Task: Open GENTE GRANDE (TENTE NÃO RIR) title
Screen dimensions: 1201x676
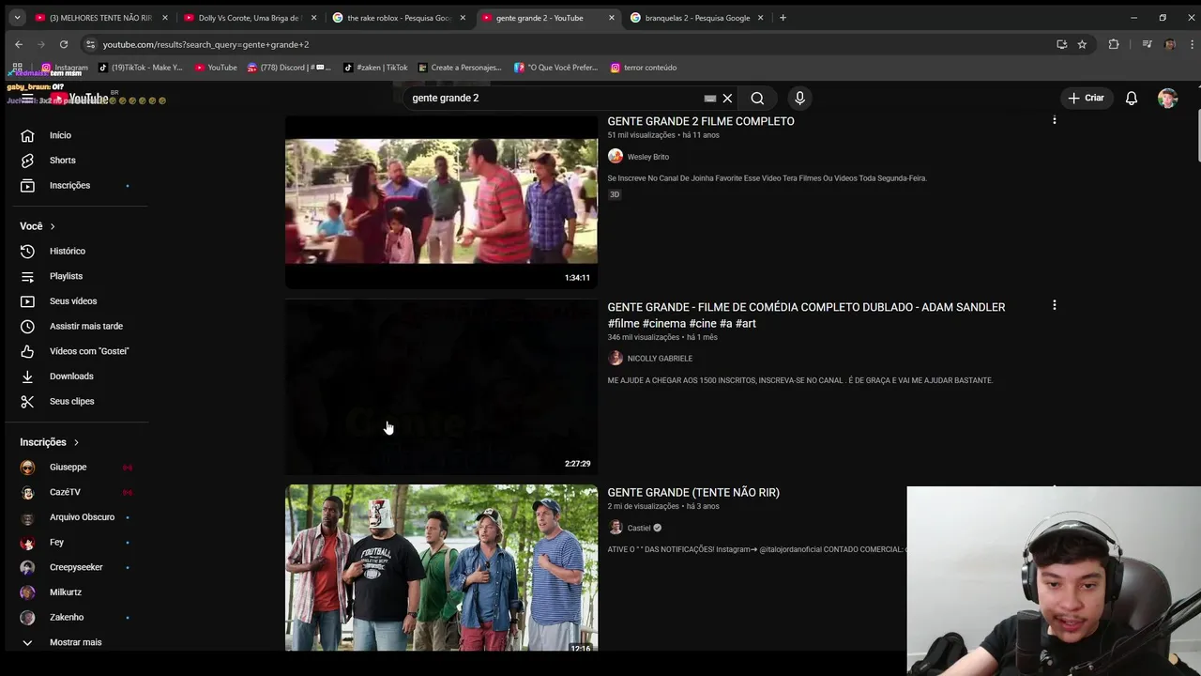Action: tap(693, 492)
